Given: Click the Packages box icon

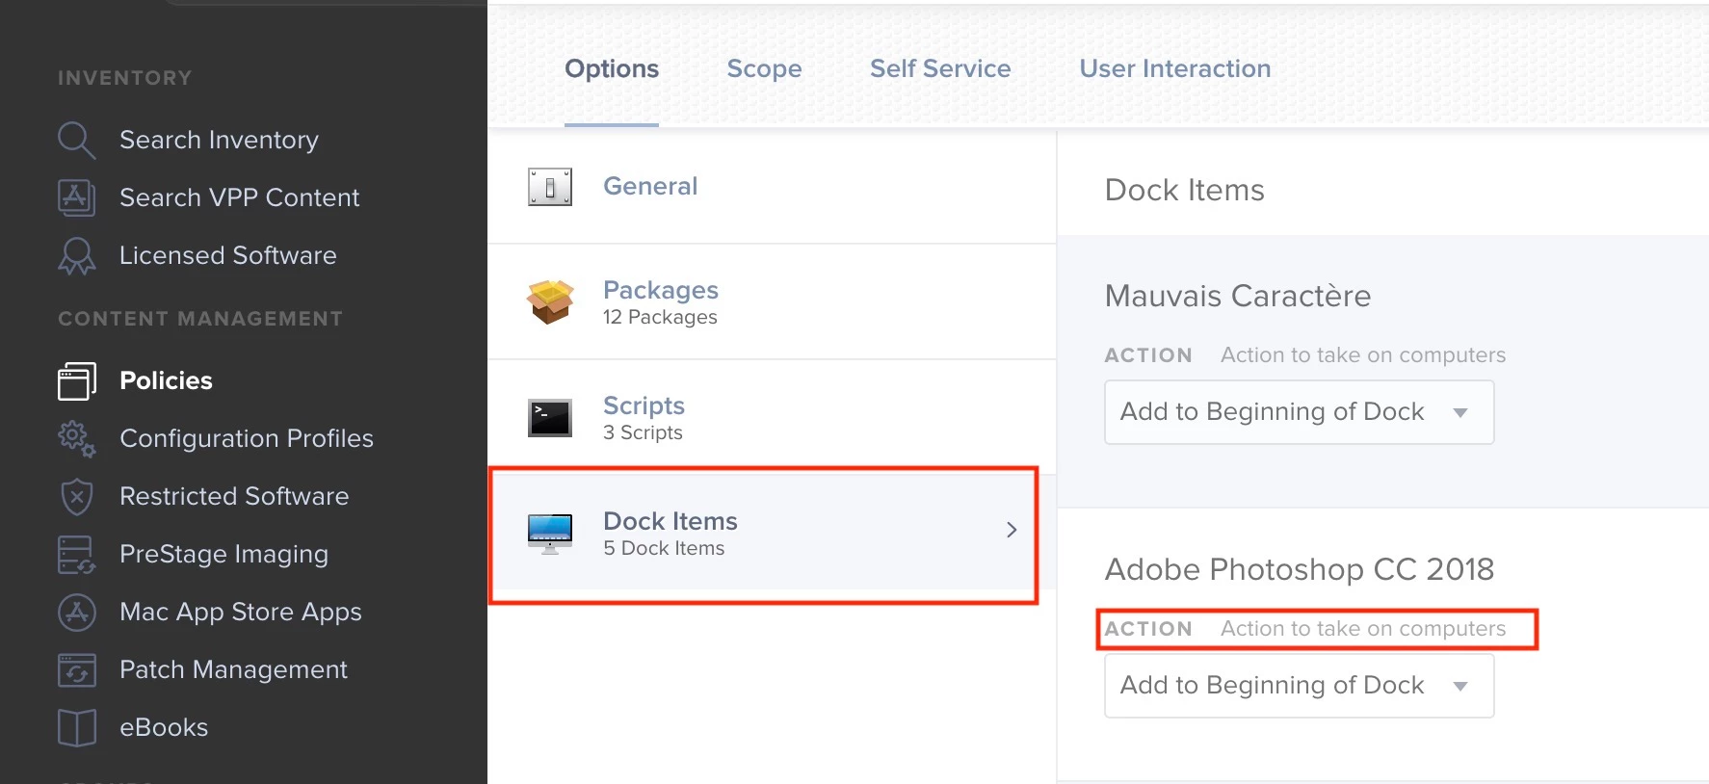Looking at the screenshot, I should [550, 302].
